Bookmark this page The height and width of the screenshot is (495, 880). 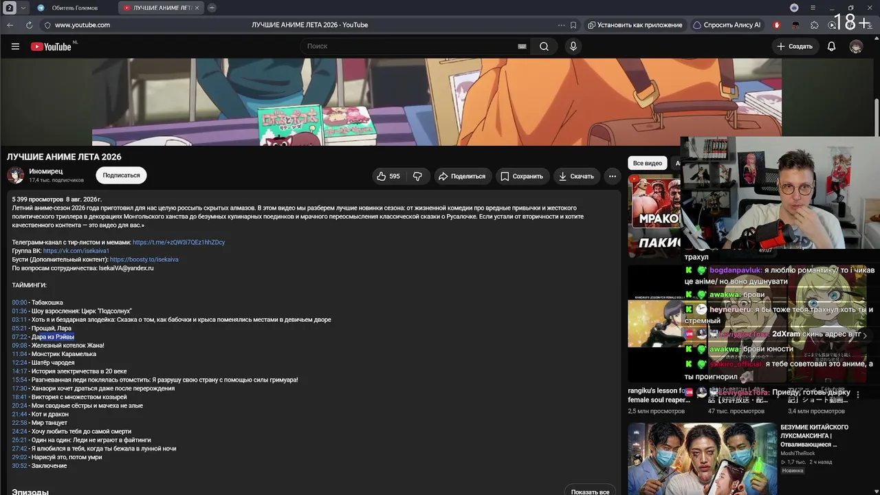(x=573, y=25)
